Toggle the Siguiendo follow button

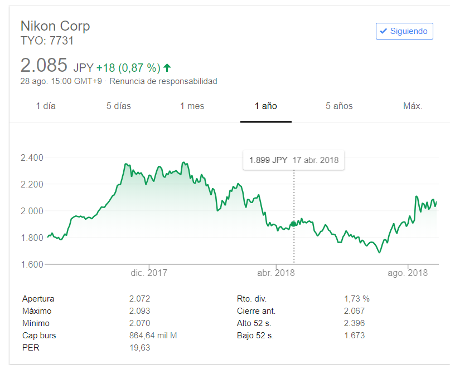[404, 31]
